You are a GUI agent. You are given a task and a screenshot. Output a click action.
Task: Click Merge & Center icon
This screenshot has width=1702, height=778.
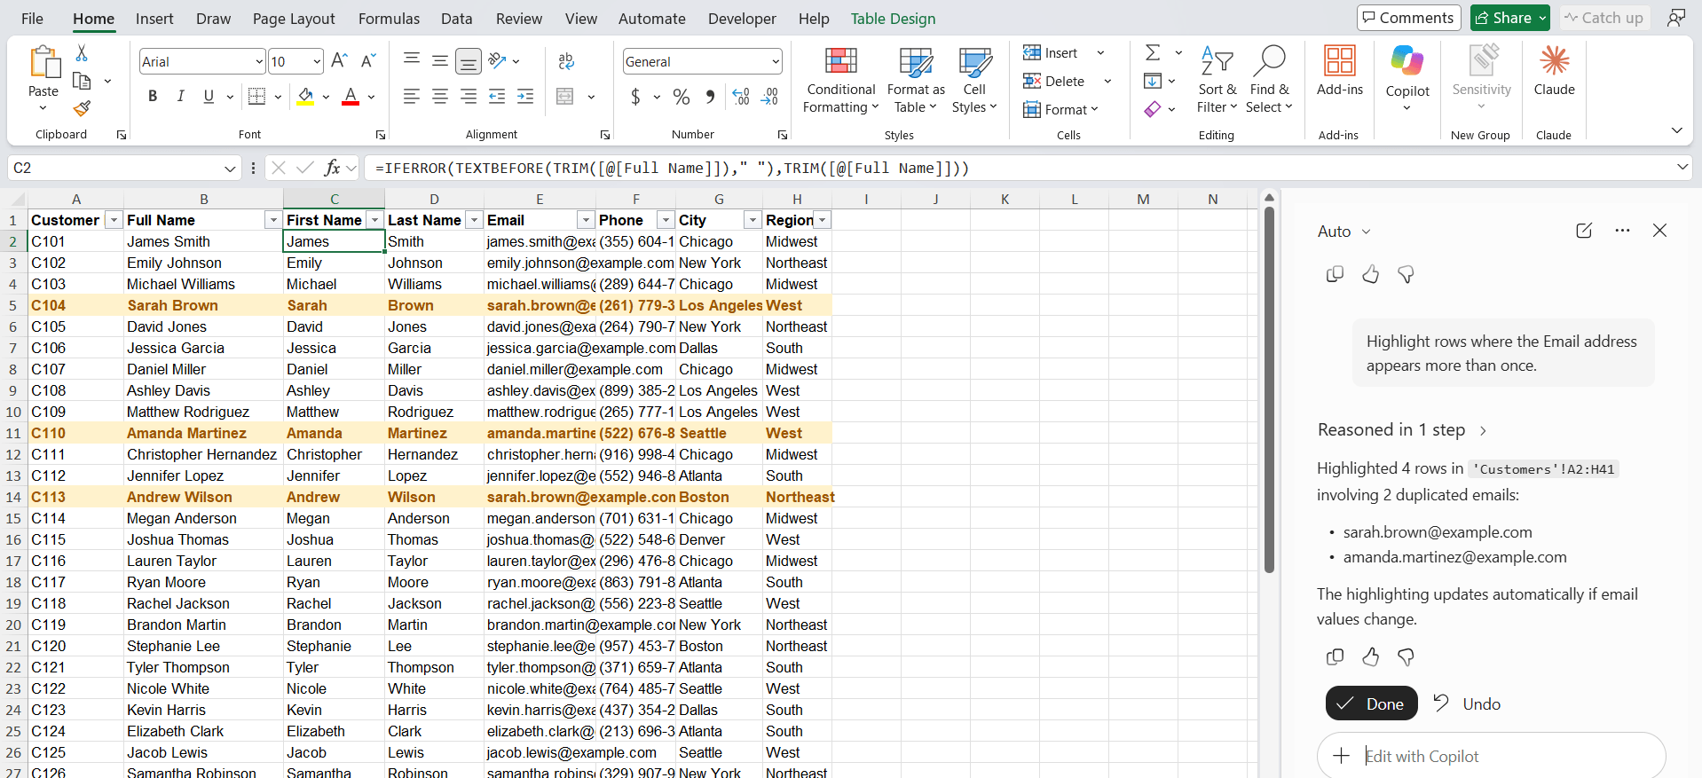[x=565, y=96]
